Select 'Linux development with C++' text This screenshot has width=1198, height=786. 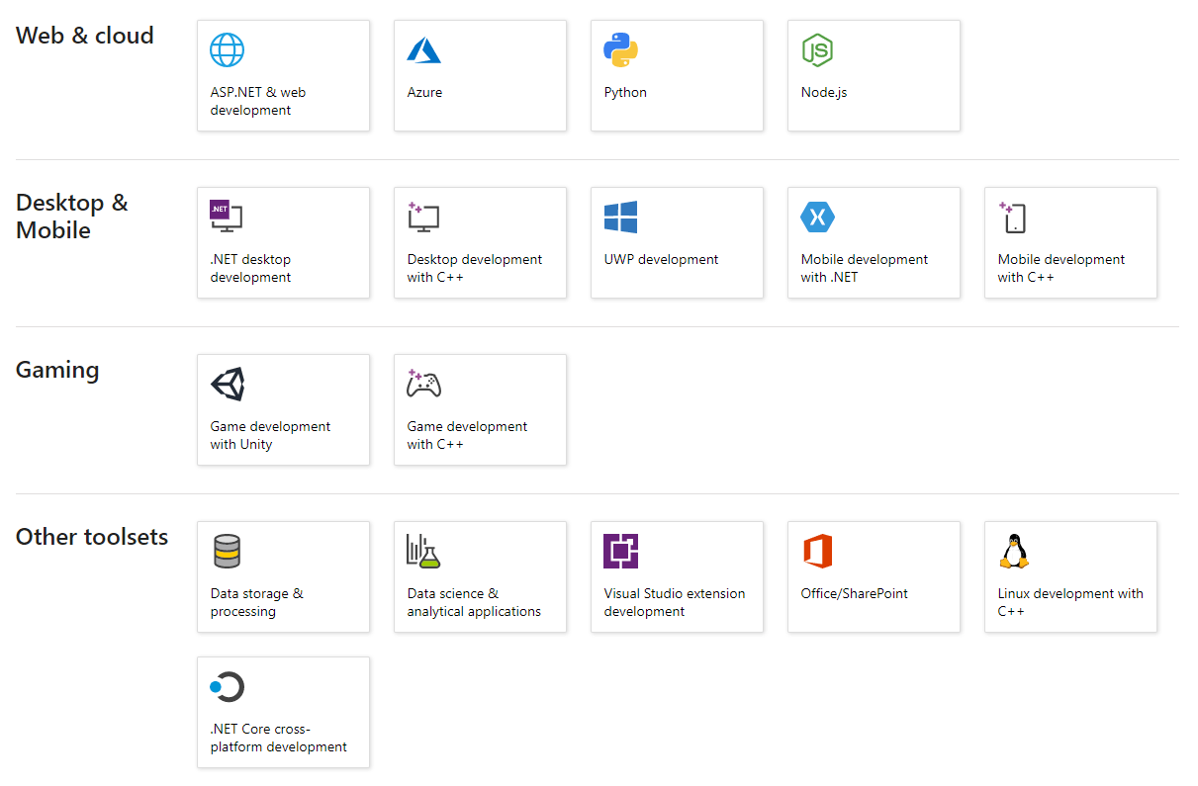coord(1070,602)
